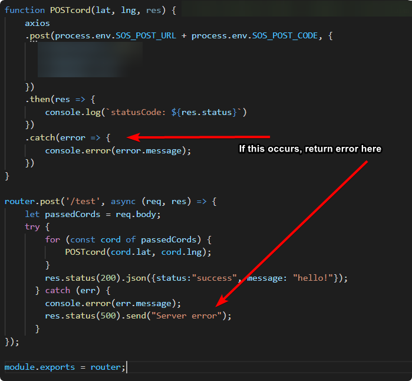The width and height of the screenshot is (412, 381).
Task: Click the 'try' keyword
Action: (32, 227)
